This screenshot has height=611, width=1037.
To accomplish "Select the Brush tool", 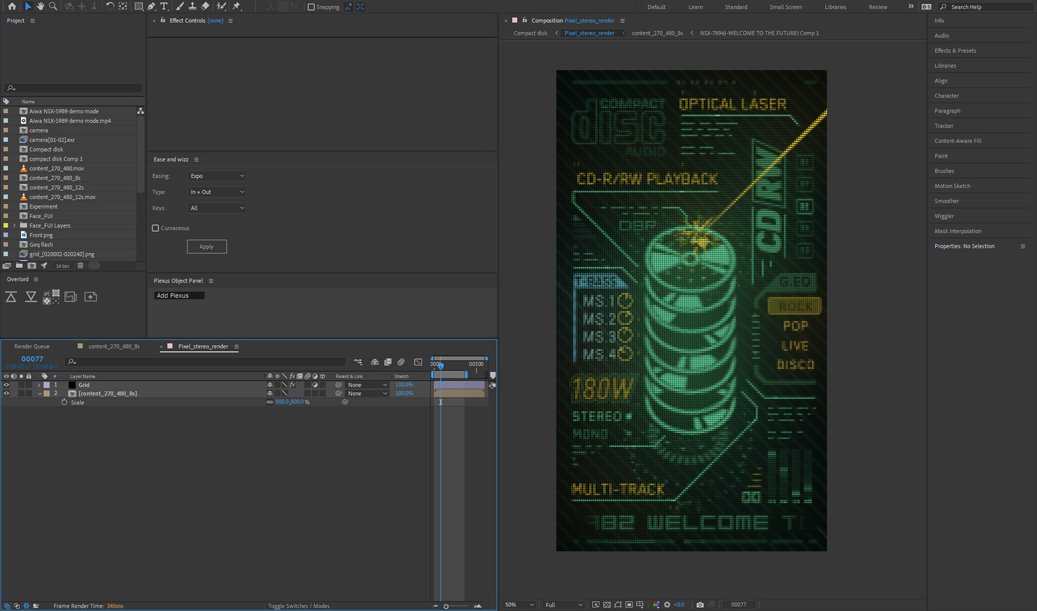I will 180,6.
